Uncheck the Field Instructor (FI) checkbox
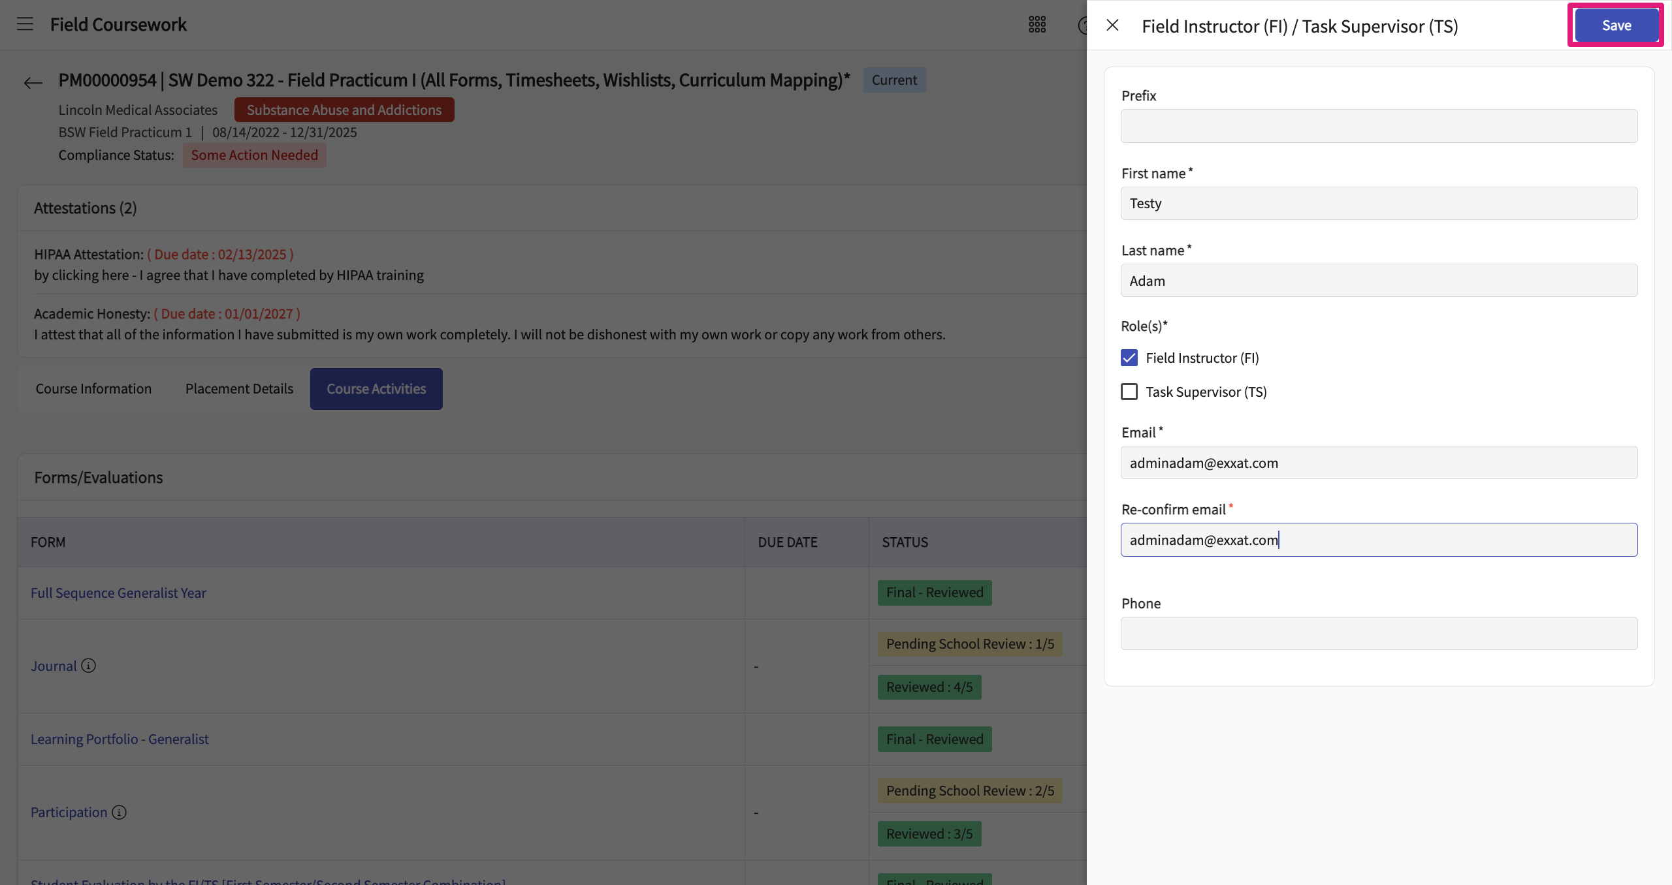The width and height of the screenshot is (1672, 885). pos(1129,358)
